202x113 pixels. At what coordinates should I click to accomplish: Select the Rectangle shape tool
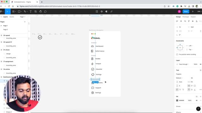click(19, 12)
